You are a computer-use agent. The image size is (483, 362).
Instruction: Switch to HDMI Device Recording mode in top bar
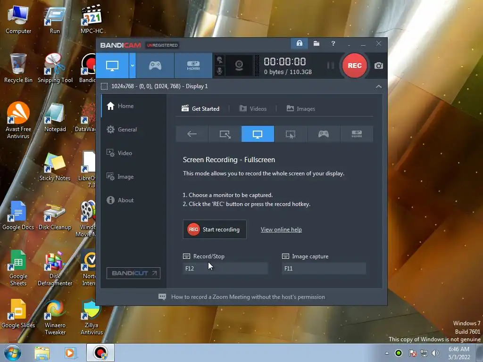193,66
